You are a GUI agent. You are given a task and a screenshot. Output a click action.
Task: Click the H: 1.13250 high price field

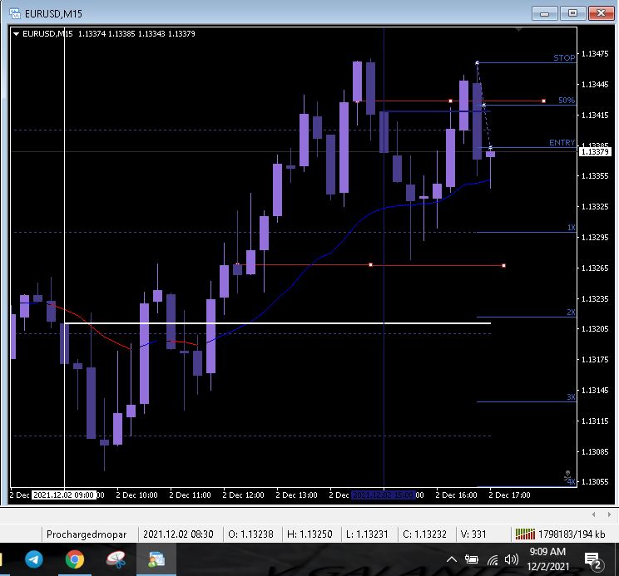309,534
